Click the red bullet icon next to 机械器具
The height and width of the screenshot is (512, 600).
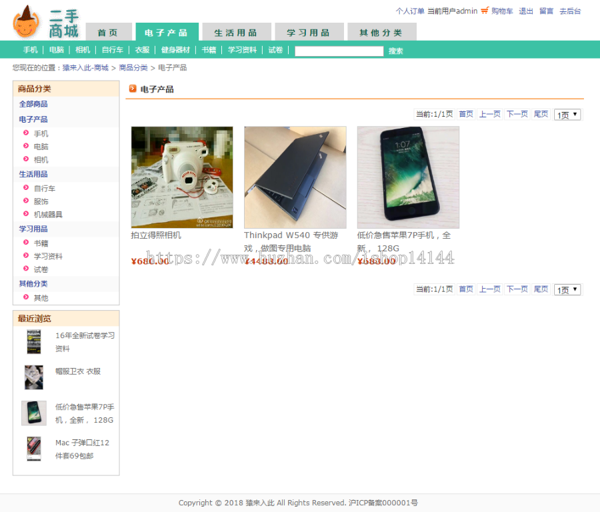click(x=26, y=213)
